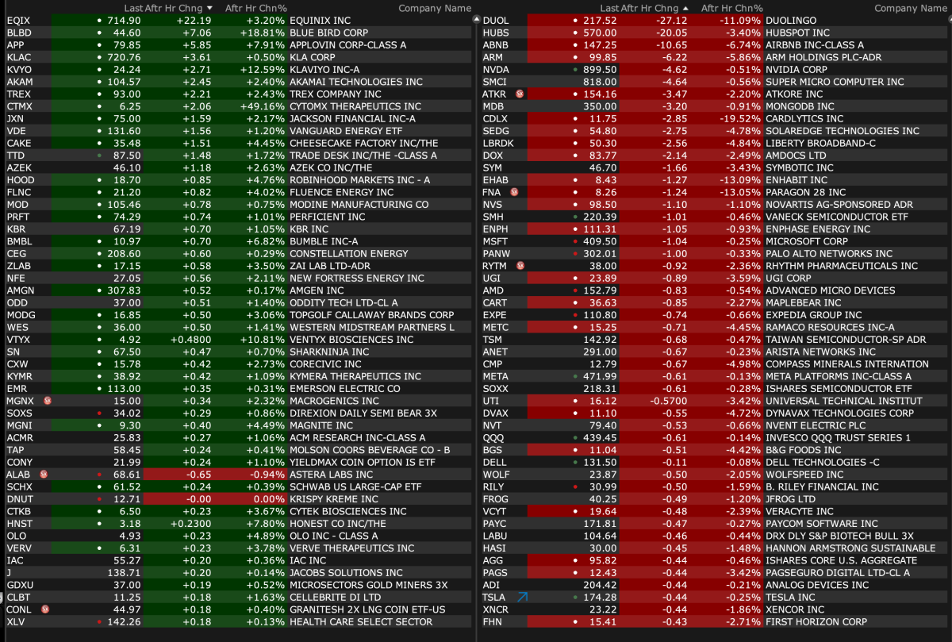Screen dimensions: 952x642
Task: Select the DUOL ticker symbol
Action: pyautogui.click(x=496, y=20)
